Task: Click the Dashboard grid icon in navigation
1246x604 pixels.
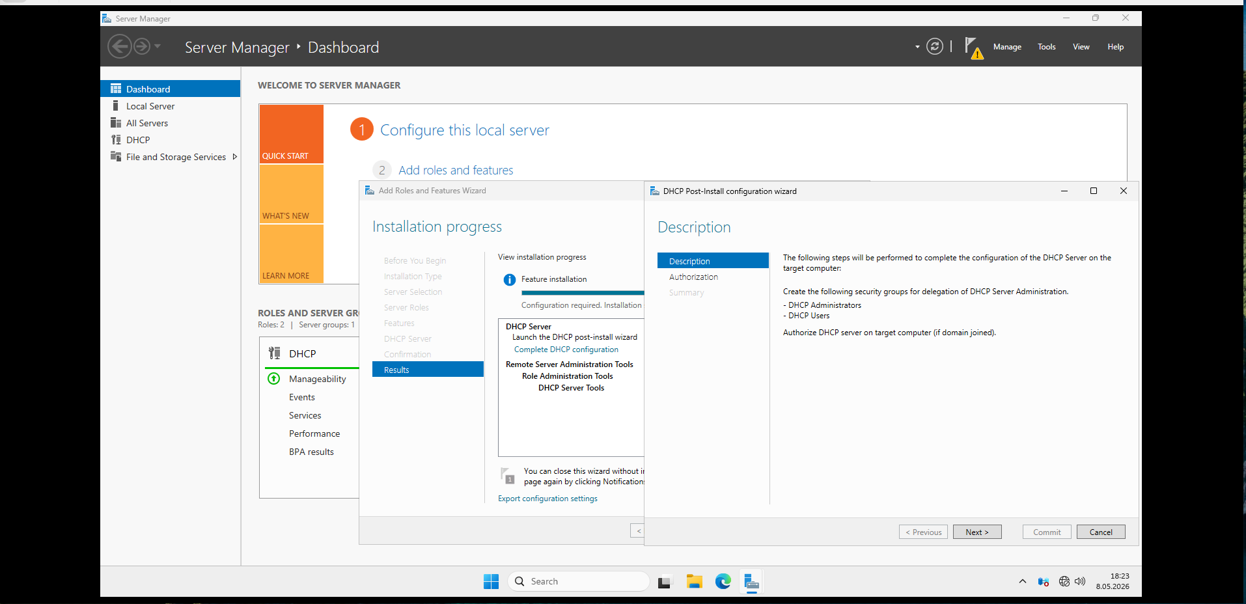Action: [x=116, y=89]
